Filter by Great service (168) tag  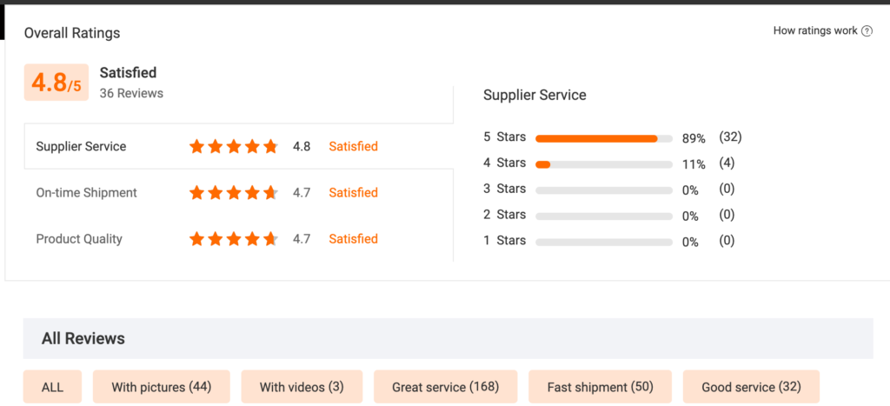(x=445, y=387)
